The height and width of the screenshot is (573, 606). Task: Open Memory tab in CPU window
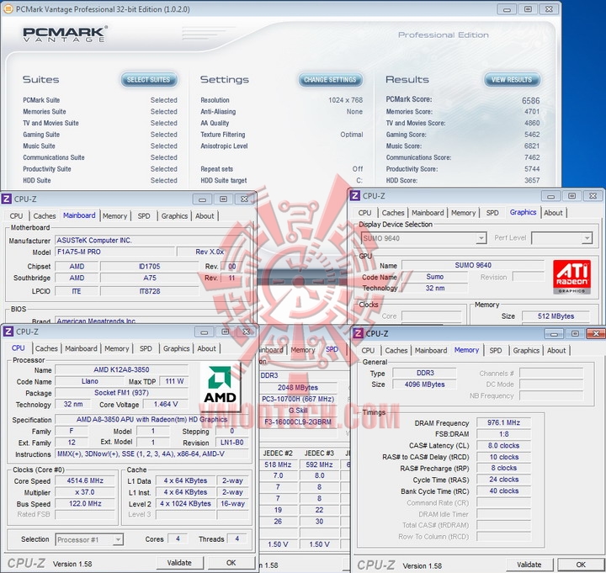(117, 348)
